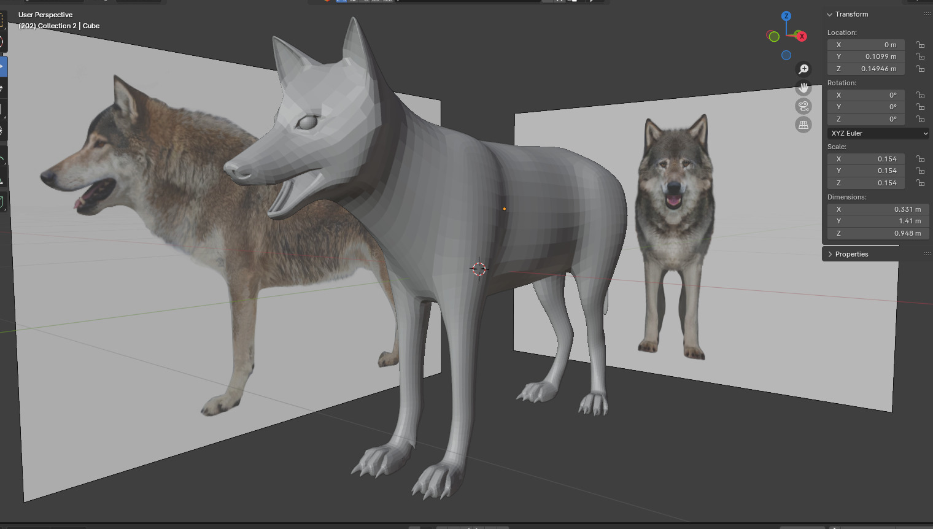Screen dimensions: 933x529
Task: Click the Dimensions Y field showing 1.41 m
Action: (x=878, y=221)
